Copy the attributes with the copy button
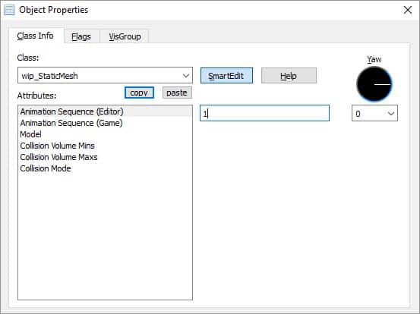 [x=139, y=93]
